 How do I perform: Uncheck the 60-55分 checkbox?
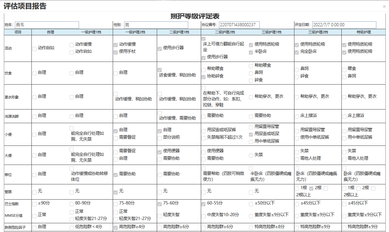click(x=203, y=204)
